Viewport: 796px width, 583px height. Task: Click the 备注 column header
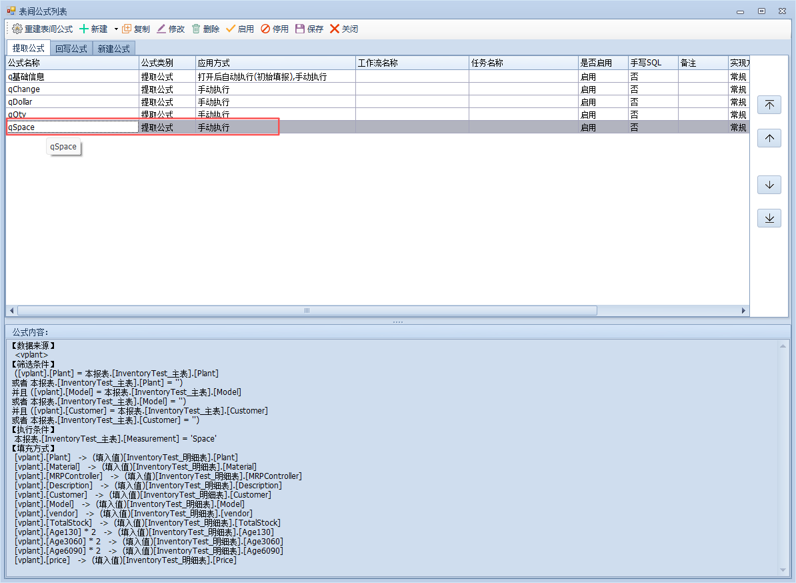coord(703,63)
